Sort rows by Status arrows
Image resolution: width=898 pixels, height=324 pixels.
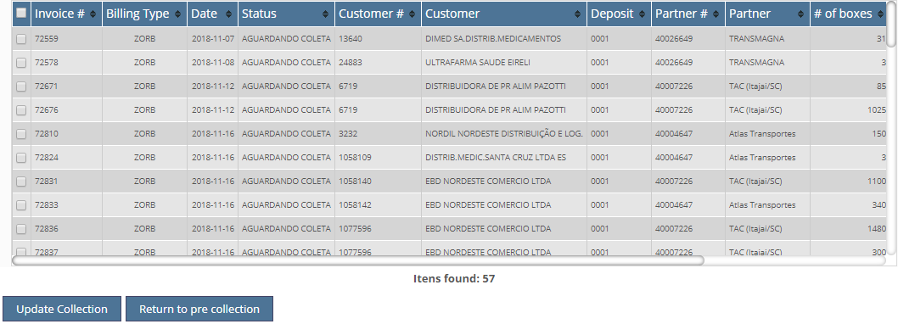coord(325,14)
